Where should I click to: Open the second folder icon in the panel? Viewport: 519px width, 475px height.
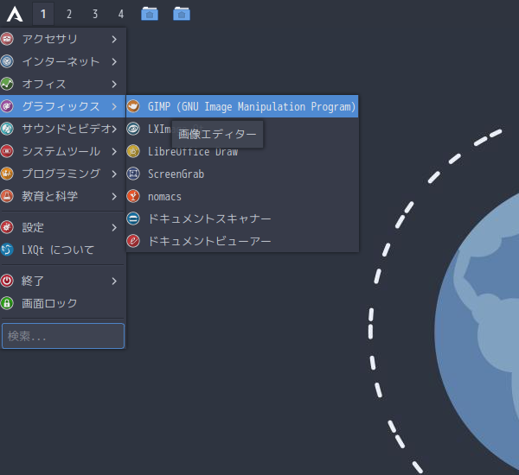pos(182,14)
